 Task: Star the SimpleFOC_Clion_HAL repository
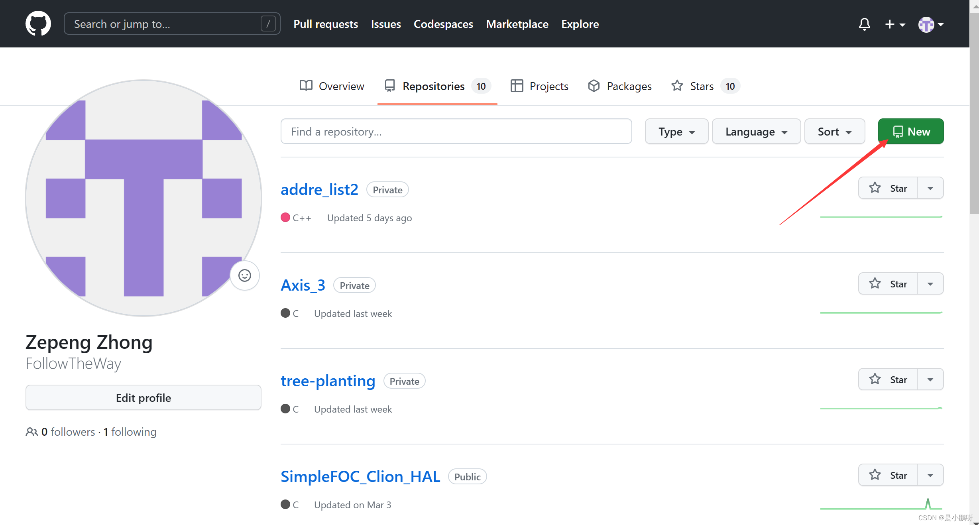888,475
